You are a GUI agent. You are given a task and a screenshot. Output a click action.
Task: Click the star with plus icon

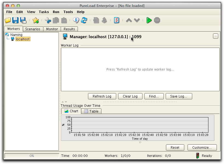pos(36,20)
